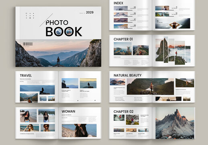Viewport: 208px width, 145px height.
Task: Select Chapter 01 photo of person with raised arms
Action: (122, 49)
